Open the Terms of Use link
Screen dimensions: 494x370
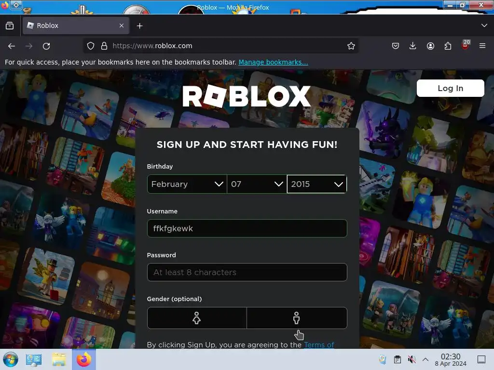point(319,345)
